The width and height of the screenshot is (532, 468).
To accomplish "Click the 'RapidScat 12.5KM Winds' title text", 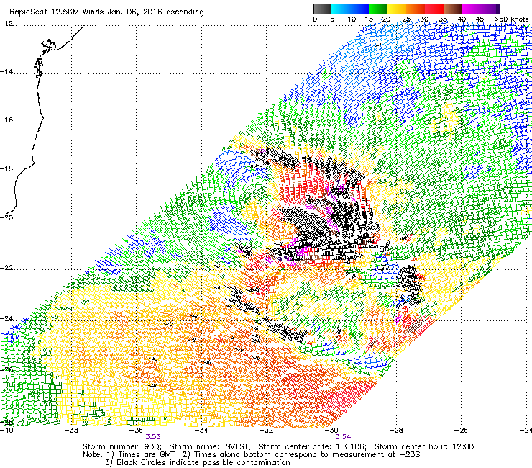I will 57,12.
